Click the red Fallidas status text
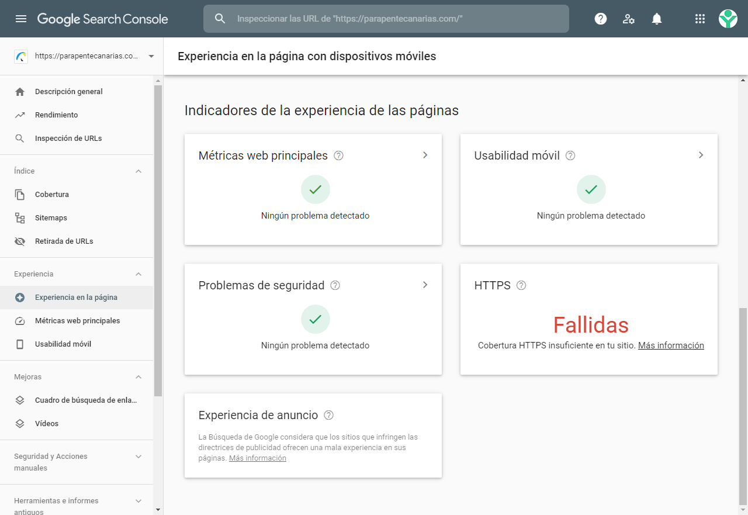The width and height of the screenshot is (748, 515). point(591,324)
